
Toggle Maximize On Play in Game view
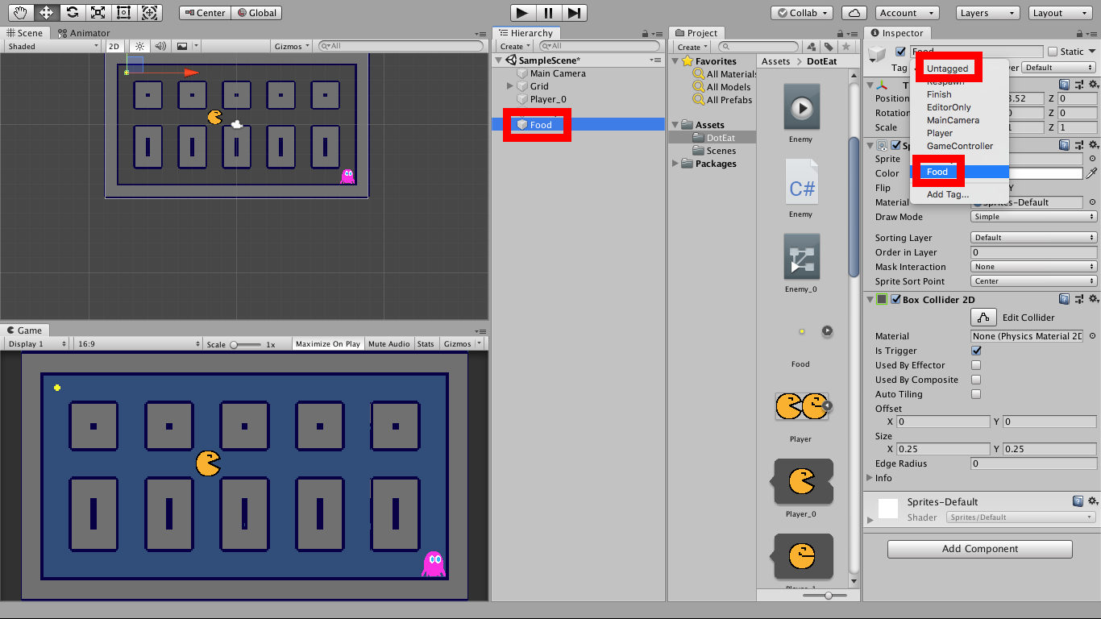(328, 344)
